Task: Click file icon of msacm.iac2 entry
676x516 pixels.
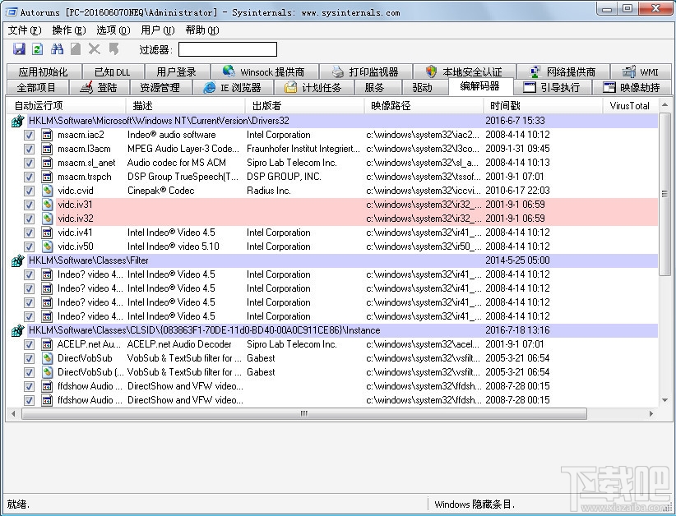Action: point(47,135)
